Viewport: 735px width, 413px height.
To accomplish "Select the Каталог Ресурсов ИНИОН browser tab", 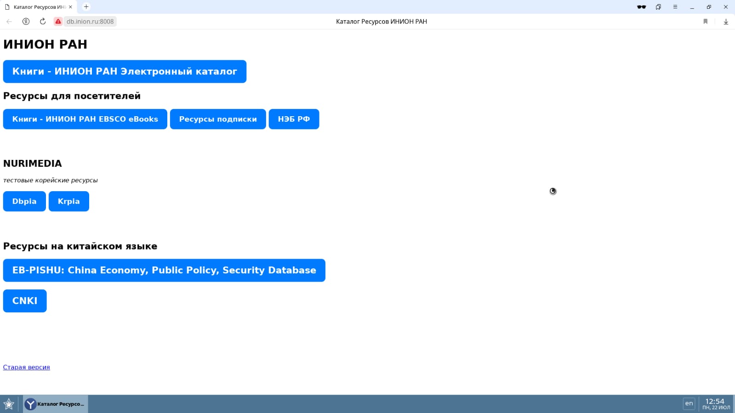I will [x=37, y=7].
